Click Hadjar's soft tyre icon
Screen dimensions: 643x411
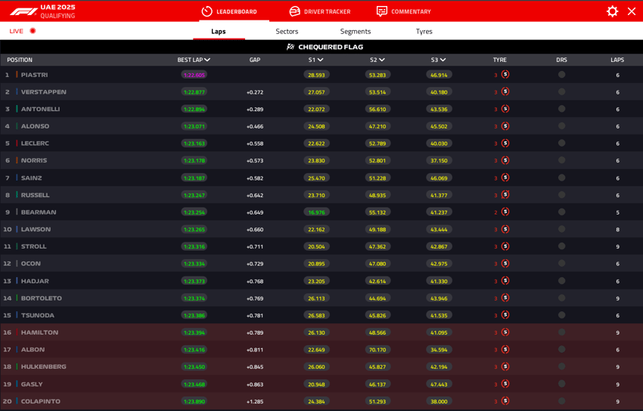[505, 281]
